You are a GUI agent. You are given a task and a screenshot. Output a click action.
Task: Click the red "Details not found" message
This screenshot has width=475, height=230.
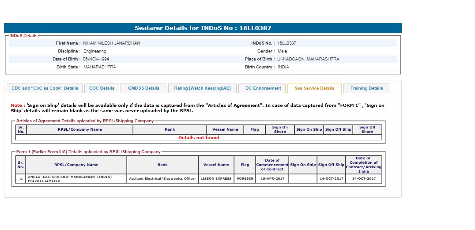199,138
